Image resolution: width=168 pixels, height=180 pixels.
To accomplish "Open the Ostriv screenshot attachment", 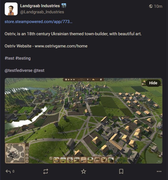I will (x=84, y=121).
